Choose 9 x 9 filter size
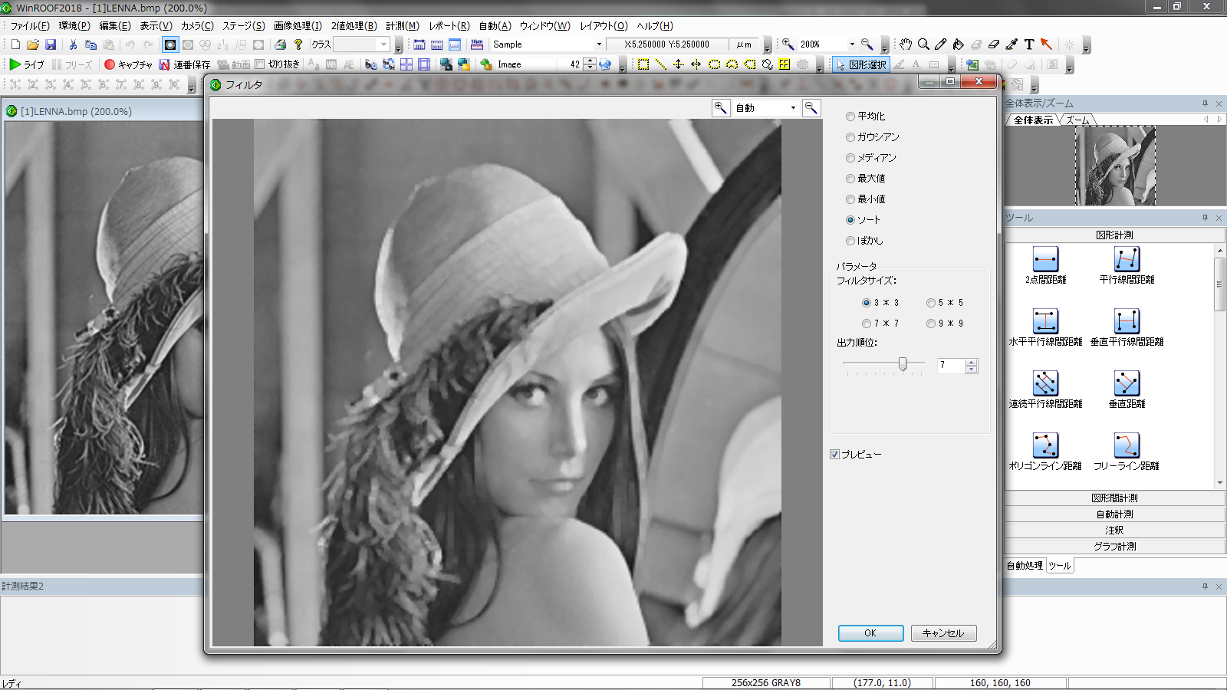Viewport: 1227px width, 690px height. pos(931,324)
